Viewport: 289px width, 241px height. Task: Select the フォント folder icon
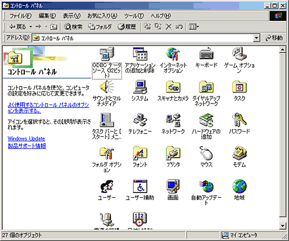(x=140, y=153)
